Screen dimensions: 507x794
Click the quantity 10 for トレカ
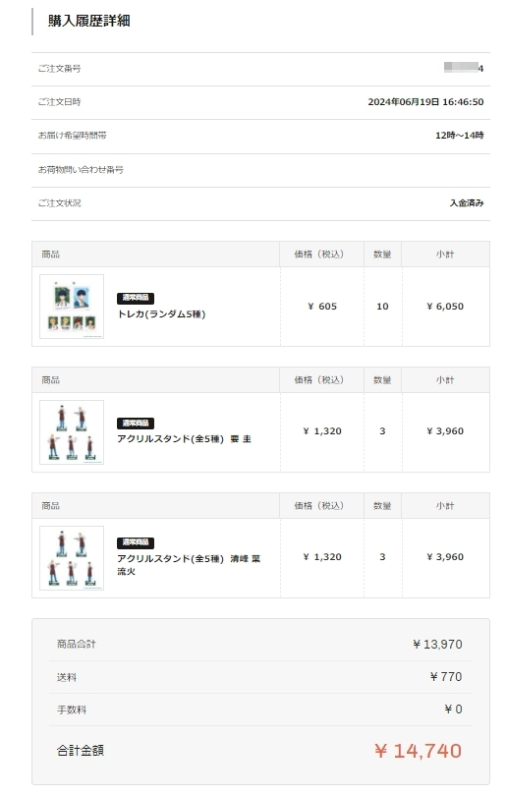click(382, 307)
